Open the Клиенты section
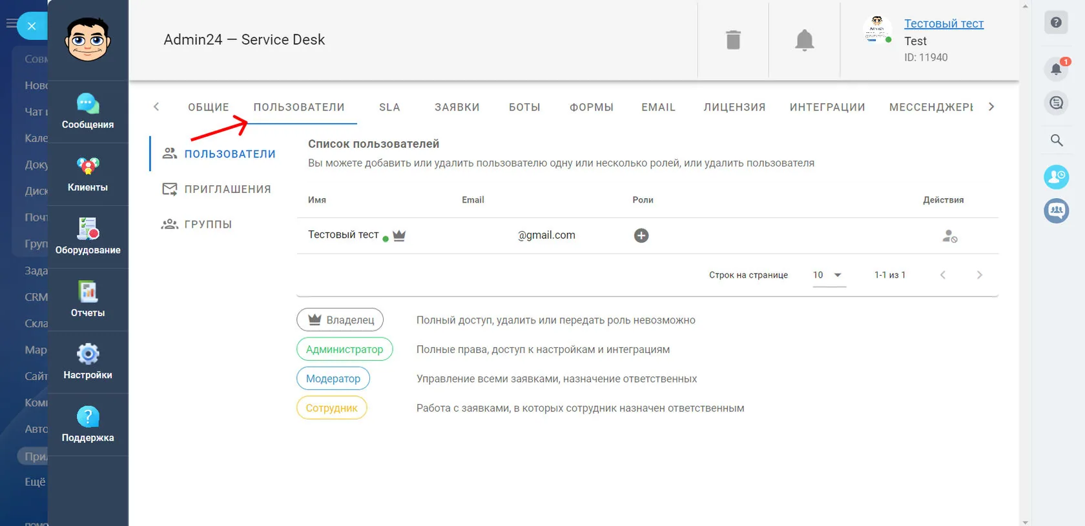This screenshot has height=526, width=1085. pos(88,174)
